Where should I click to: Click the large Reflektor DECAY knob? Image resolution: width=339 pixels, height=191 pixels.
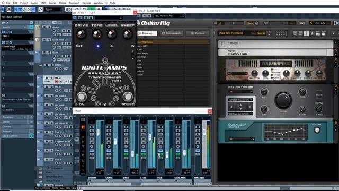283,100
